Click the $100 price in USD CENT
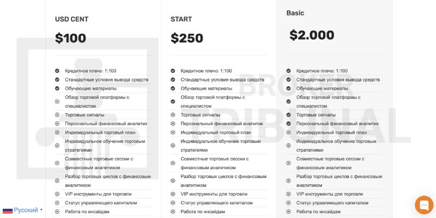The image size is (436, 218). click(70, 38)
